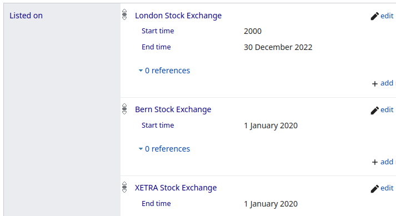Click the plus icon under London Stock Exchange
Screen dimensions: 396x216
coord(375,84)
